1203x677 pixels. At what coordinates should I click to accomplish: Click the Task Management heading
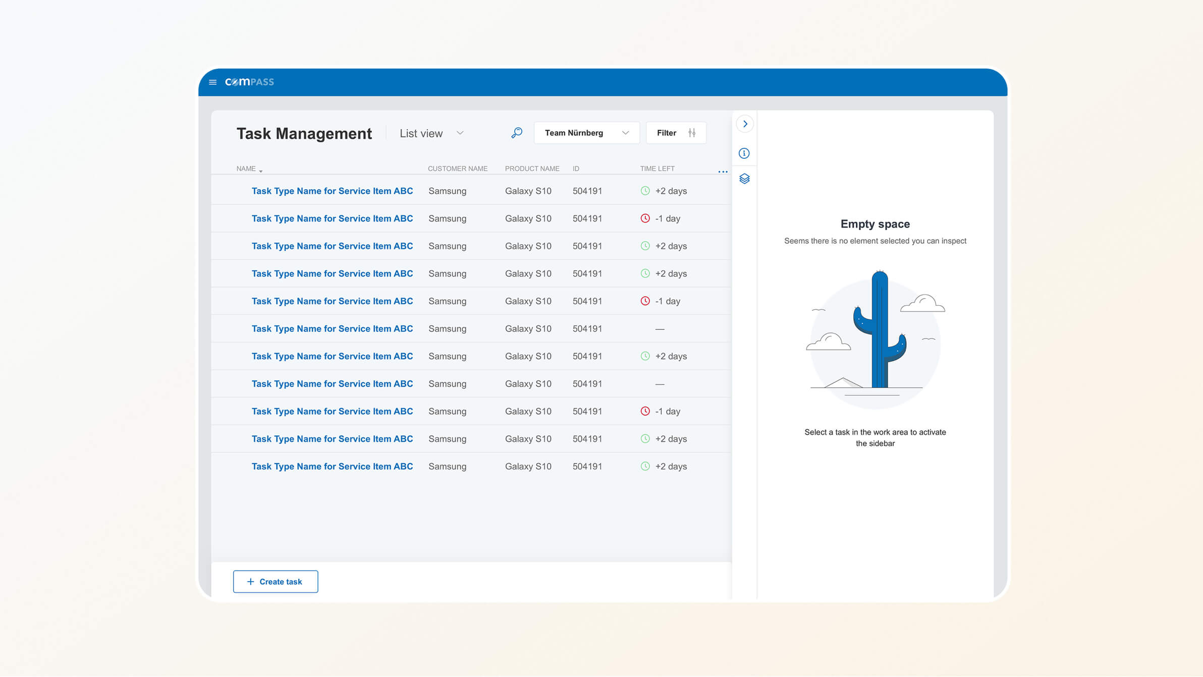point(304,133)
